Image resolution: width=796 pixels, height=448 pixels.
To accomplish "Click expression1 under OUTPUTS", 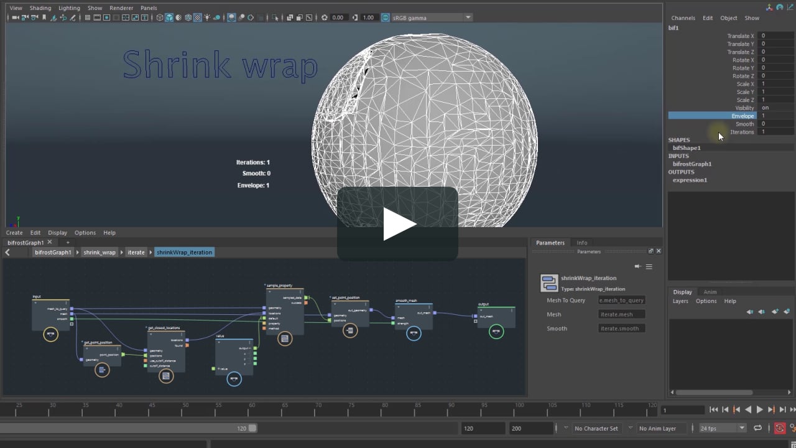I will pyautogui.click(x=690, y=180).
